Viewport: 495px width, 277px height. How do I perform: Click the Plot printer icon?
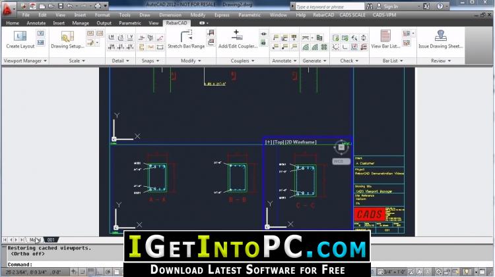[98, 6]
